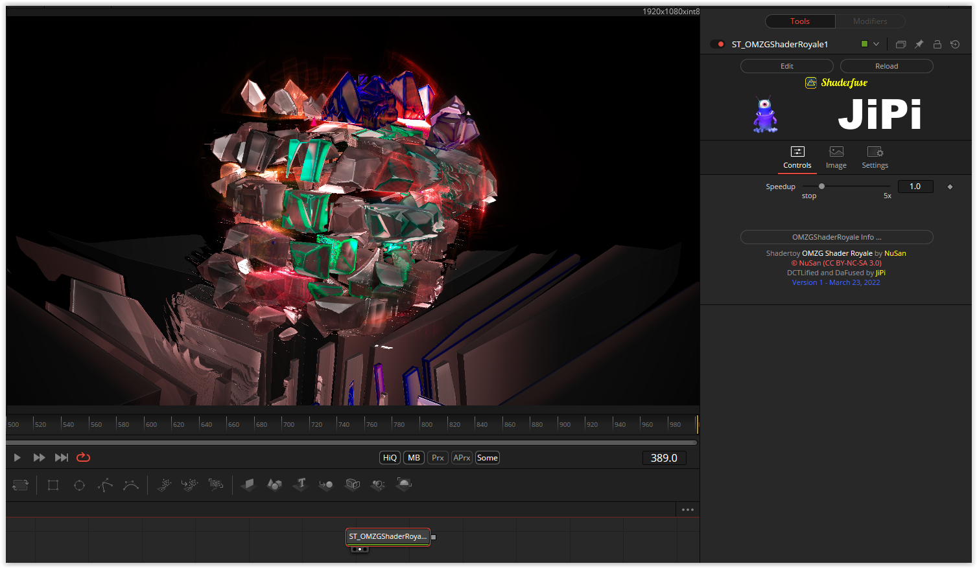Open the Settings tab
The width and height of the screenshot is (977, 568).
pos(875,157)
